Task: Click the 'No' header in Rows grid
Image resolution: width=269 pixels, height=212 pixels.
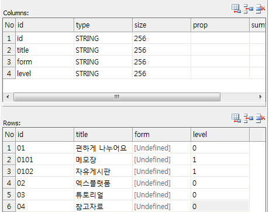Action: click(9, 135)
